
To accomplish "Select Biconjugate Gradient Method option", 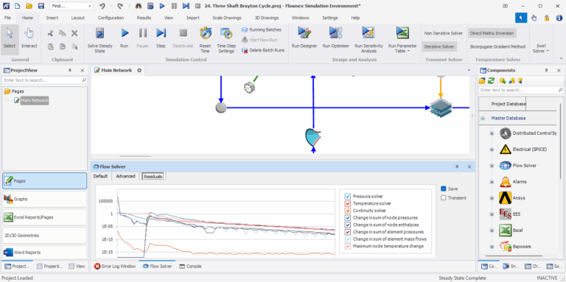I will coord(497,46).
